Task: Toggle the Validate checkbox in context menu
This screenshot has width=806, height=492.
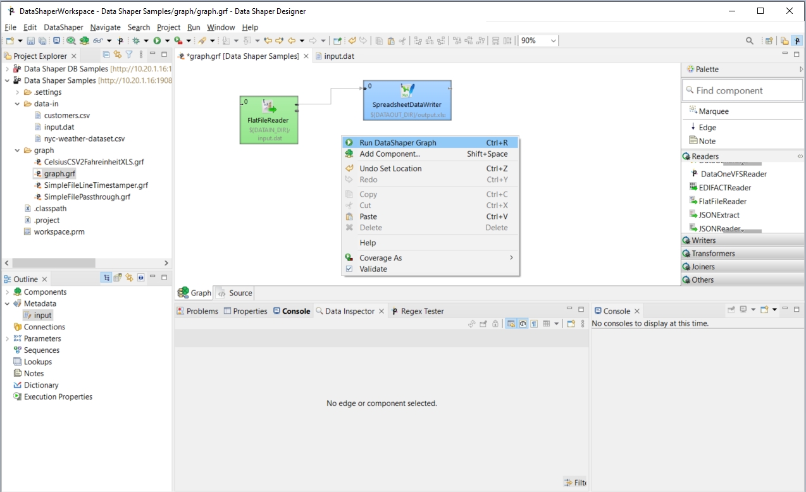Action: pos(349,269)
